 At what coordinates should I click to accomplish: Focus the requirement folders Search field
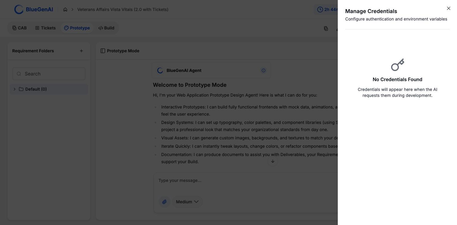(49, 74)
